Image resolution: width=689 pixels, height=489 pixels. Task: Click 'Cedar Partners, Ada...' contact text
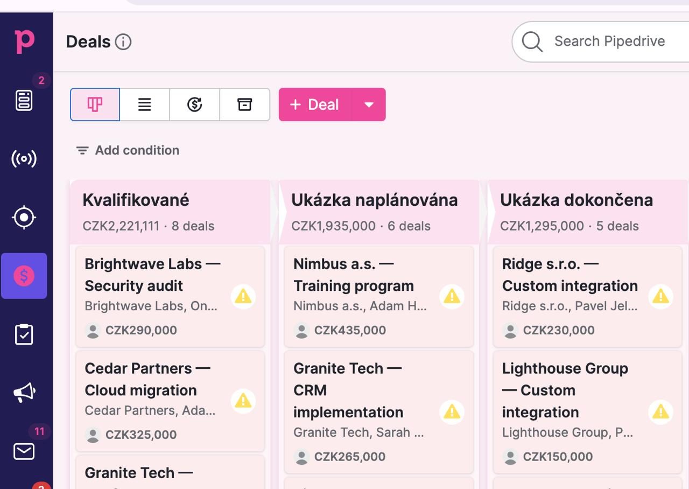[x=150, y=410]
